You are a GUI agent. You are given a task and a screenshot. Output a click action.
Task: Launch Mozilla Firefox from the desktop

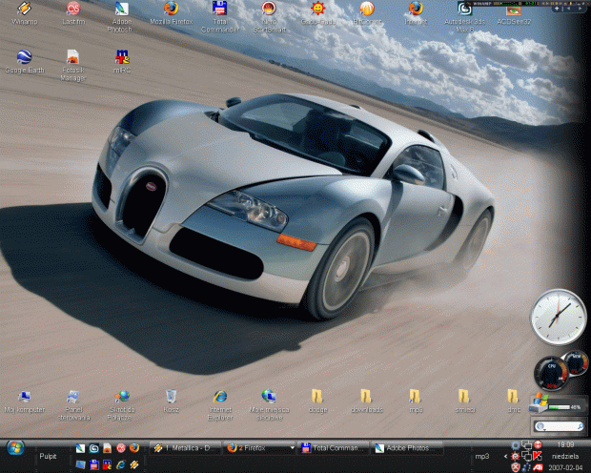[171, 10]
